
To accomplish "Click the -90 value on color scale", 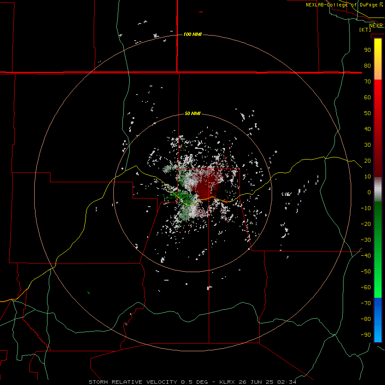I will pyautogui.click(x=366, y=335).
